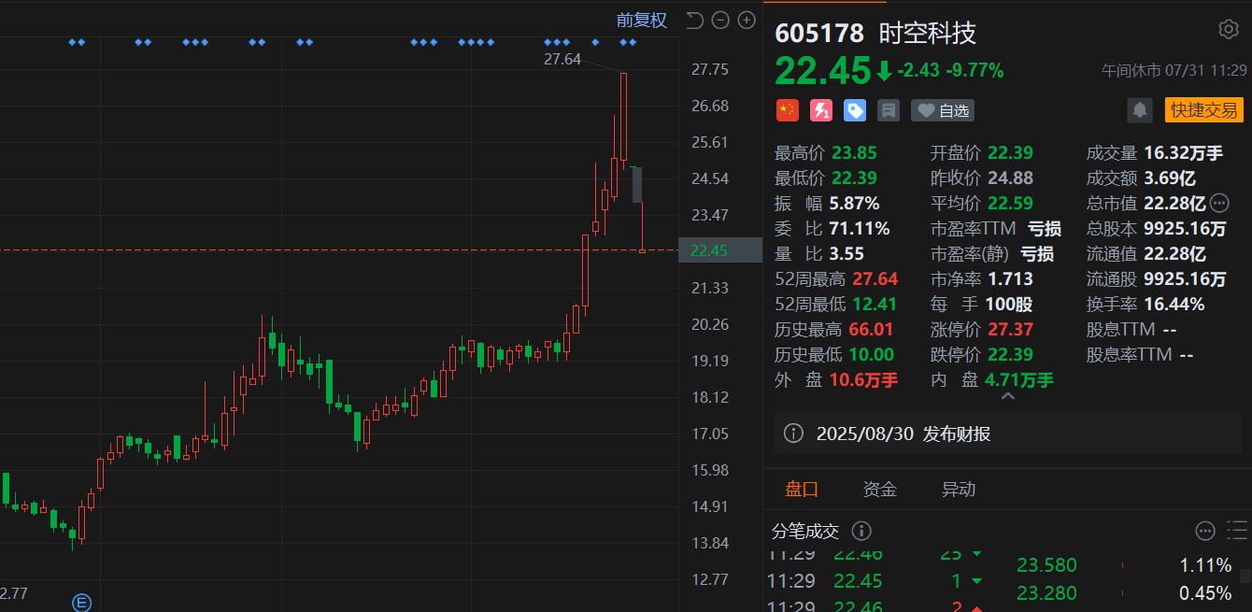The height and width of the screenshot is (612, 1252).
Task: Zoom out the K-line chart
Action: pos(719,20)
